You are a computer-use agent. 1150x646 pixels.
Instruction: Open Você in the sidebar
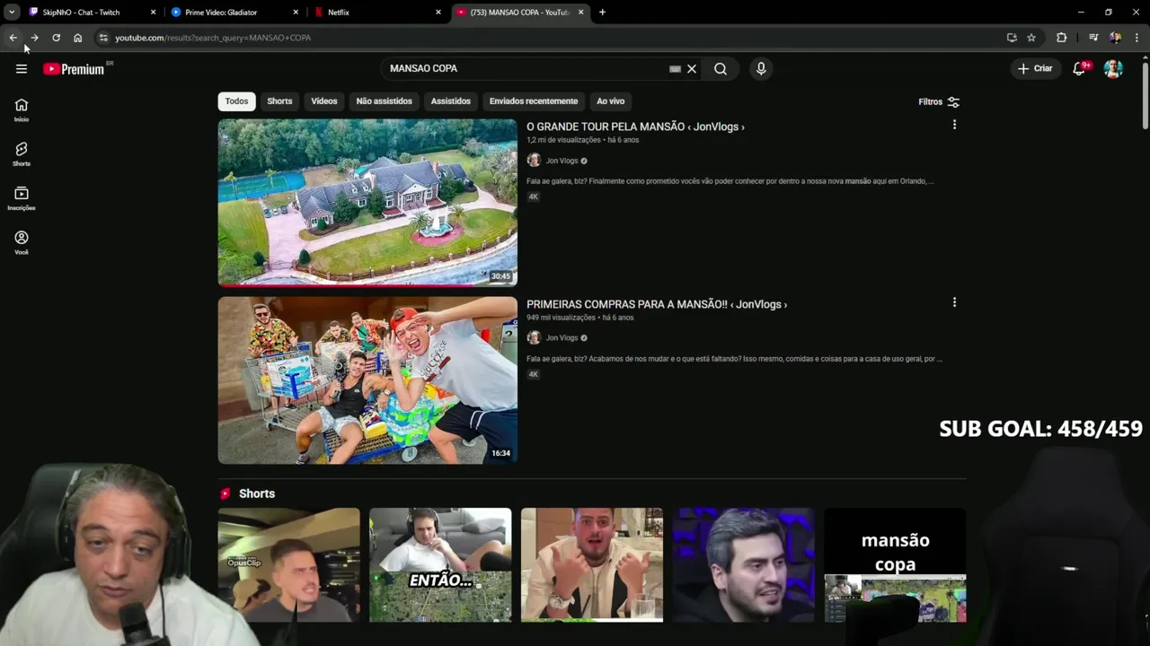tap(22, 242)
